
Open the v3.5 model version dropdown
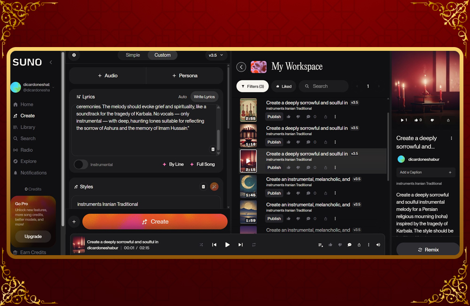coord(215,55)
